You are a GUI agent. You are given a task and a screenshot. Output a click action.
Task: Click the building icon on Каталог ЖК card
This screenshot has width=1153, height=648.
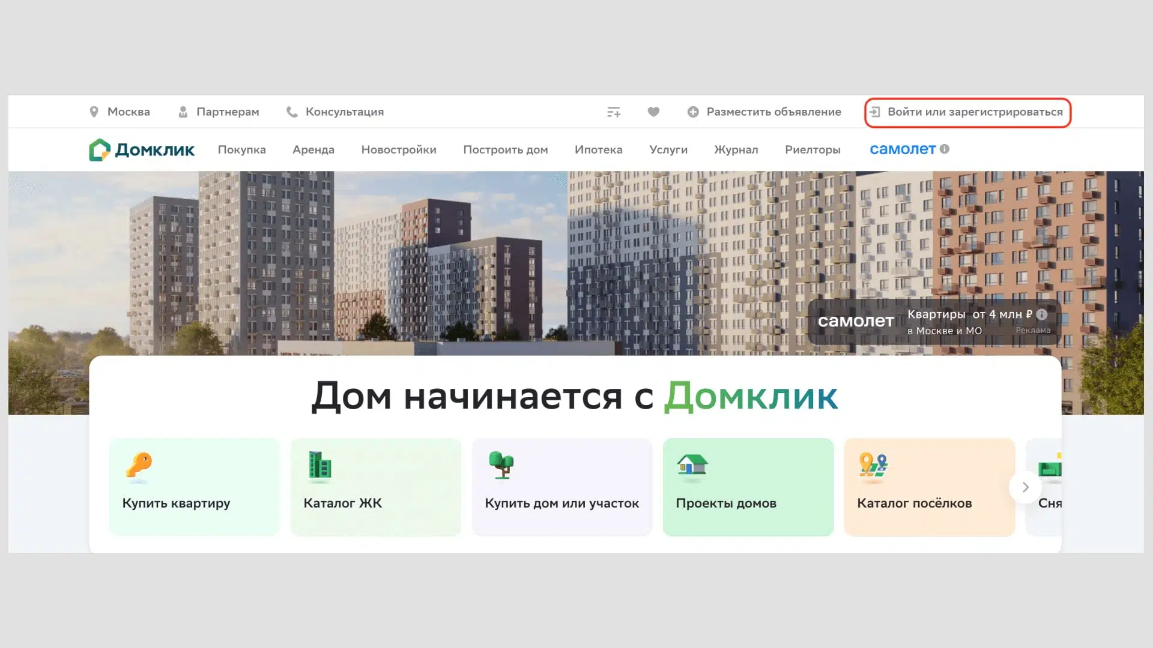click(319, 467)
